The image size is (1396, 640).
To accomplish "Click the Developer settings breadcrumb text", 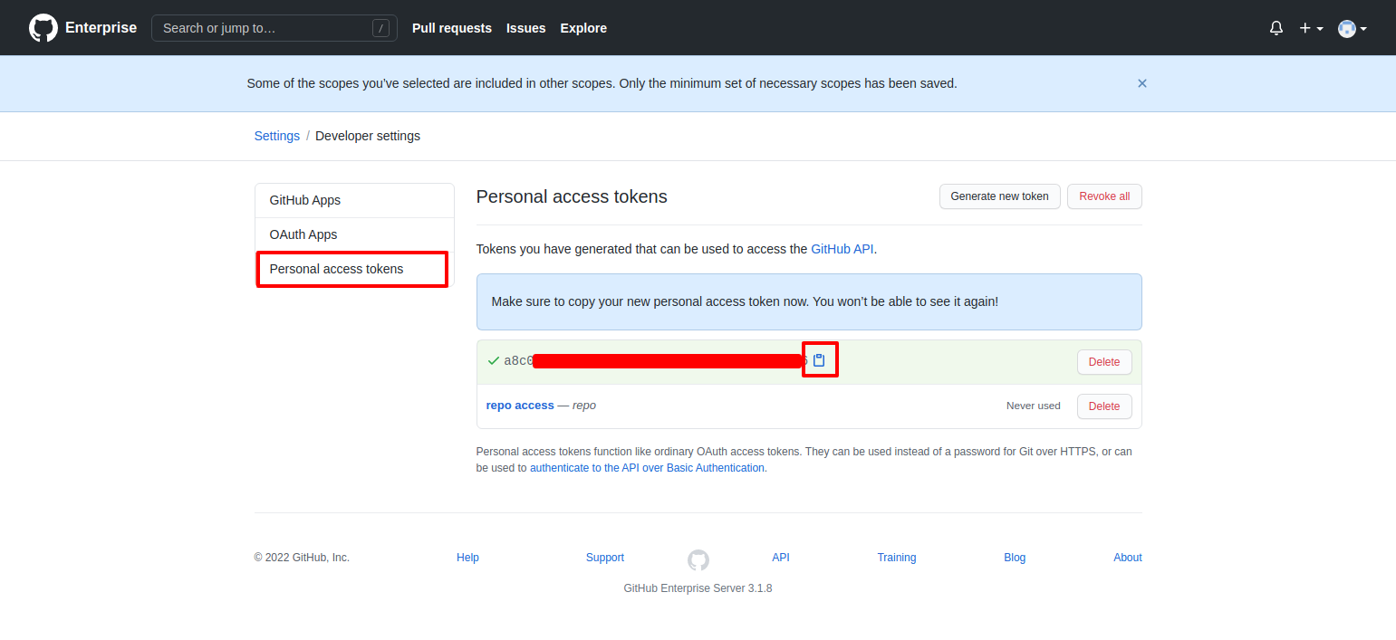I will 368,136.
